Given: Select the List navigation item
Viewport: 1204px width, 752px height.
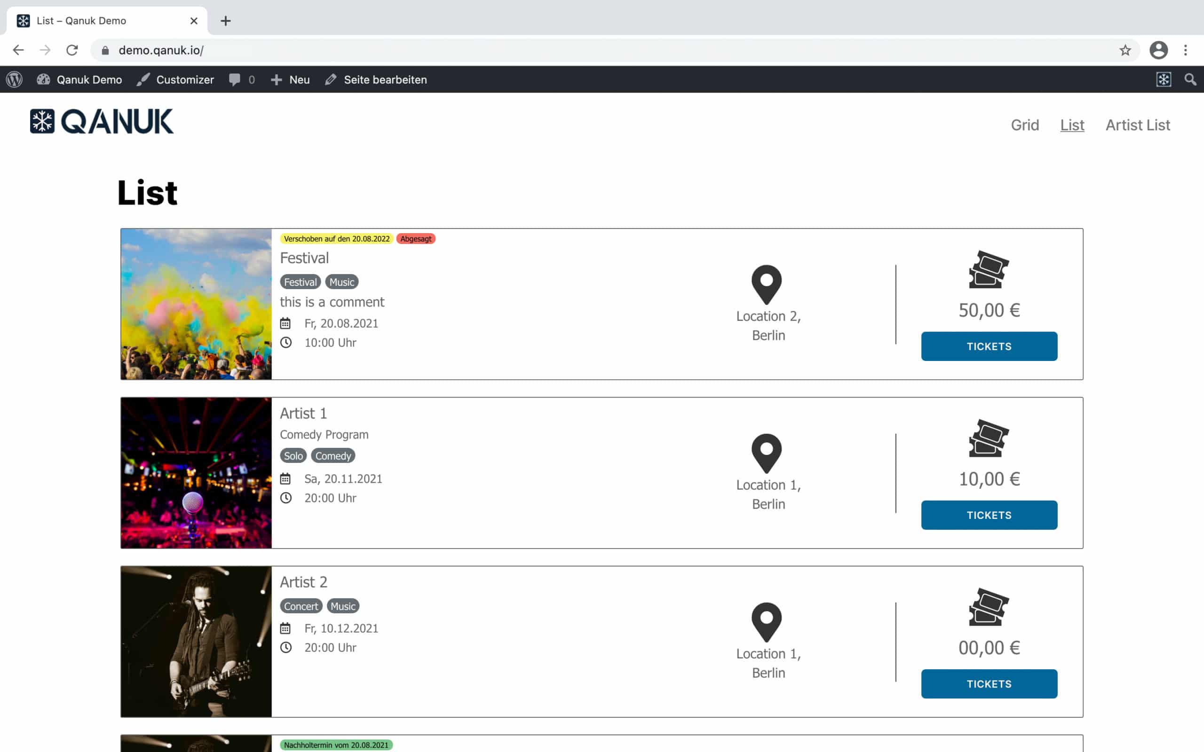Looking at the screenshot, I should click(x=1072, y=125).
